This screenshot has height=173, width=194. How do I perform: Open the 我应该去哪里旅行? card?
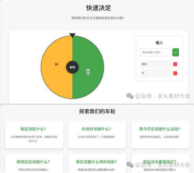coord(160,163)
